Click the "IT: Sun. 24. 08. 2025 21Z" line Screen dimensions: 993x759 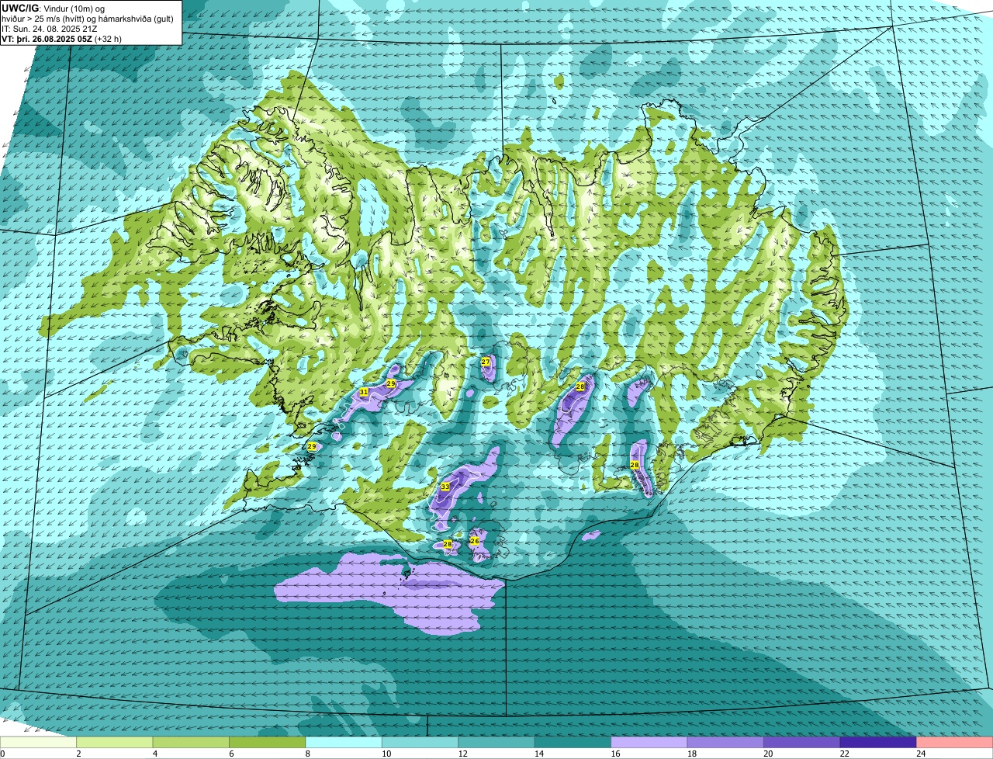(51, 28)
